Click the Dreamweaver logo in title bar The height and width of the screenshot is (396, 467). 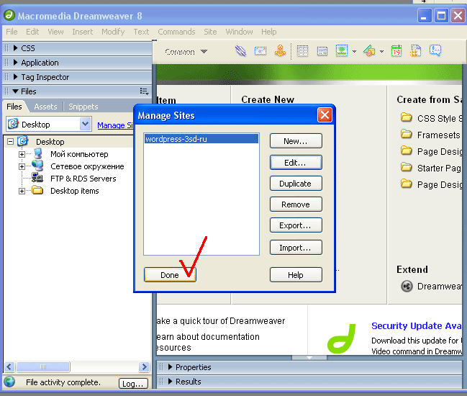click(x=9, y=15)
